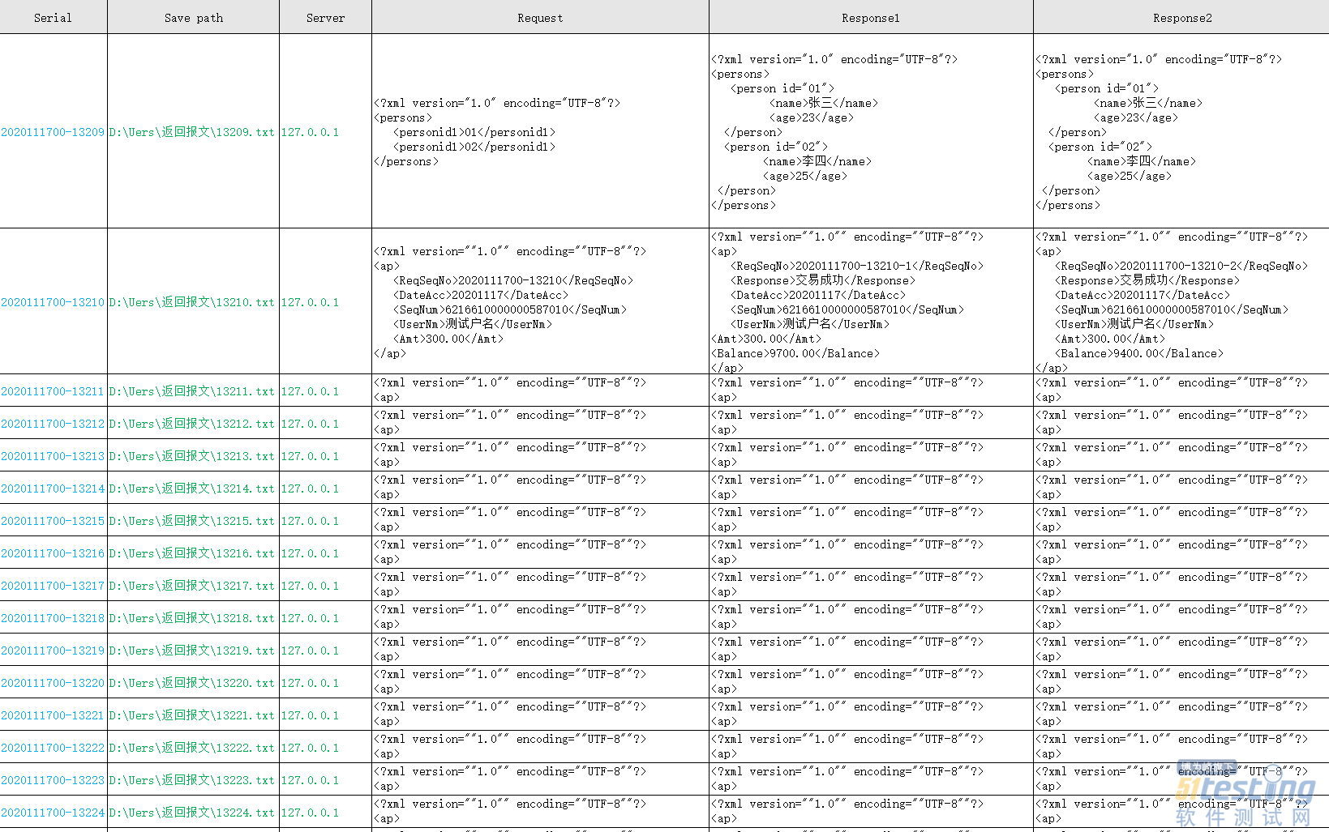Screen dimensions: 1329x832
Task: Click save path ending 13211.txt
Action: pos(192,391)
